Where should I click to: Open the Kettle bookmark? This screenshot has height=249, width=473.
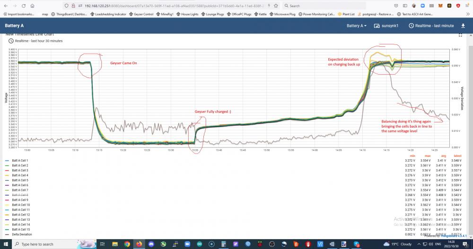[x=260, y=14]
